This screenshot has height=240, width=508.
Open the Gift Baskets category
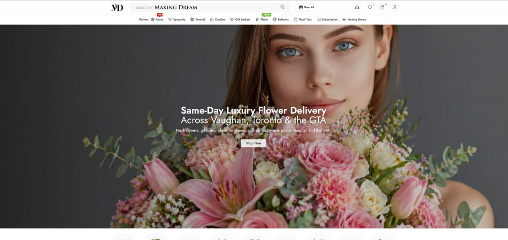(x=240, y=19)
